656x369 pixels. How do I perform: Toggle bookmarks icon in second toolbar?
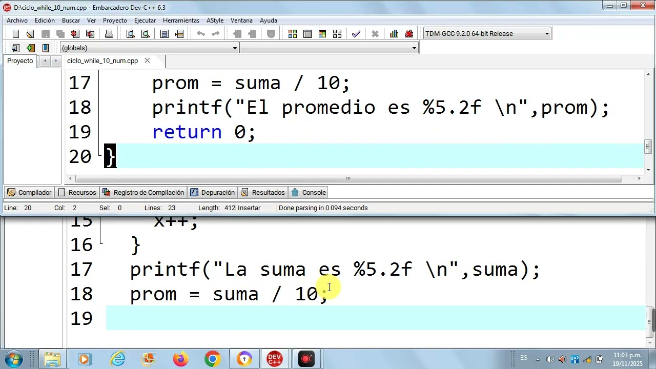click(x=30, y=48)
